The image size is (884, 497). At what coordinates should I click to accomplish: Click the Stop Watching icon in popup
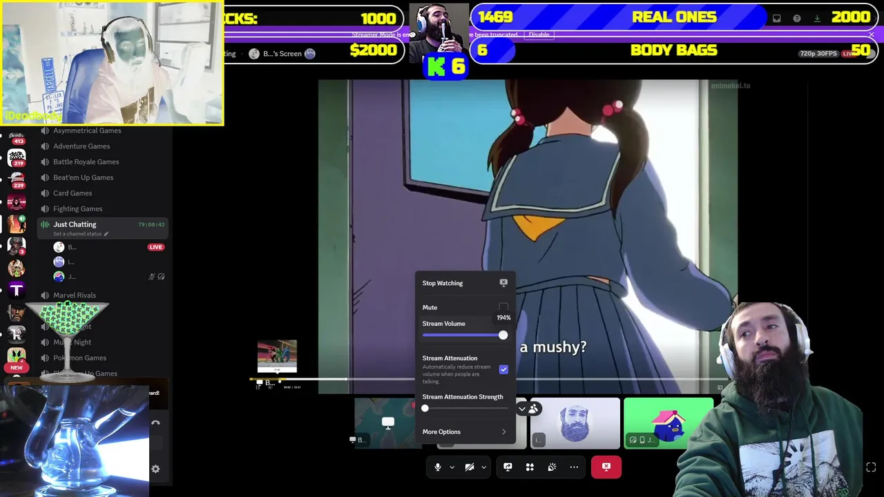[x=503, y=283]
